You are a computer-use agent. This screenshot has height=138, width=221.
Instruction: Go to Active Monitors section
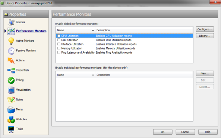click(x=25, y=41)
